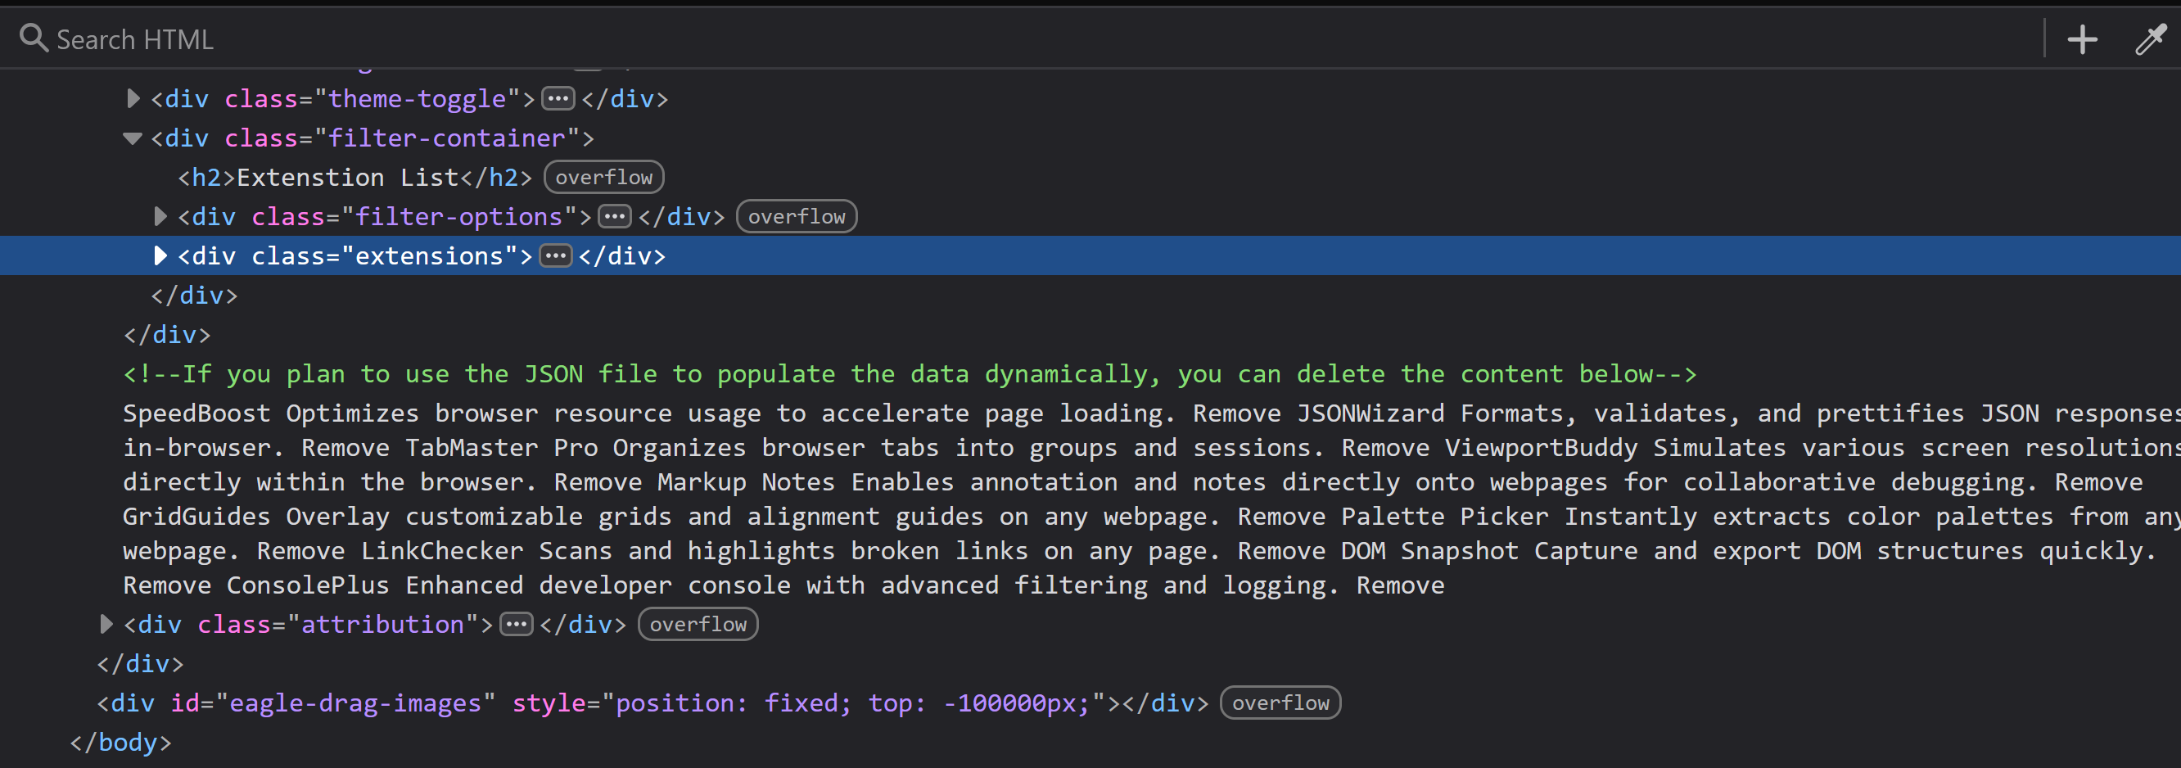The image size is (2181, 768).
Task: Click the search magnifier icon
Action: [33, 38]
